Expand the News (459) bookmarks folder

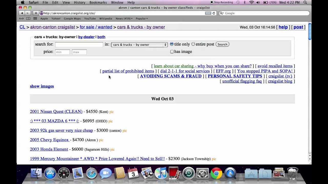(x=124, y=19)
